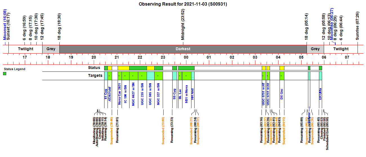Select the BL Lac target label
The image size is (366, 157).
point(180,94)
